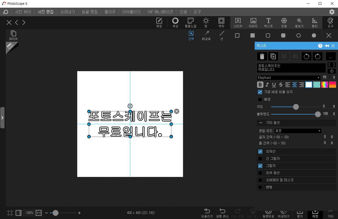Click the 실행 취소 undo button
This screenshot has width=338, height=219.
[222, 213]
